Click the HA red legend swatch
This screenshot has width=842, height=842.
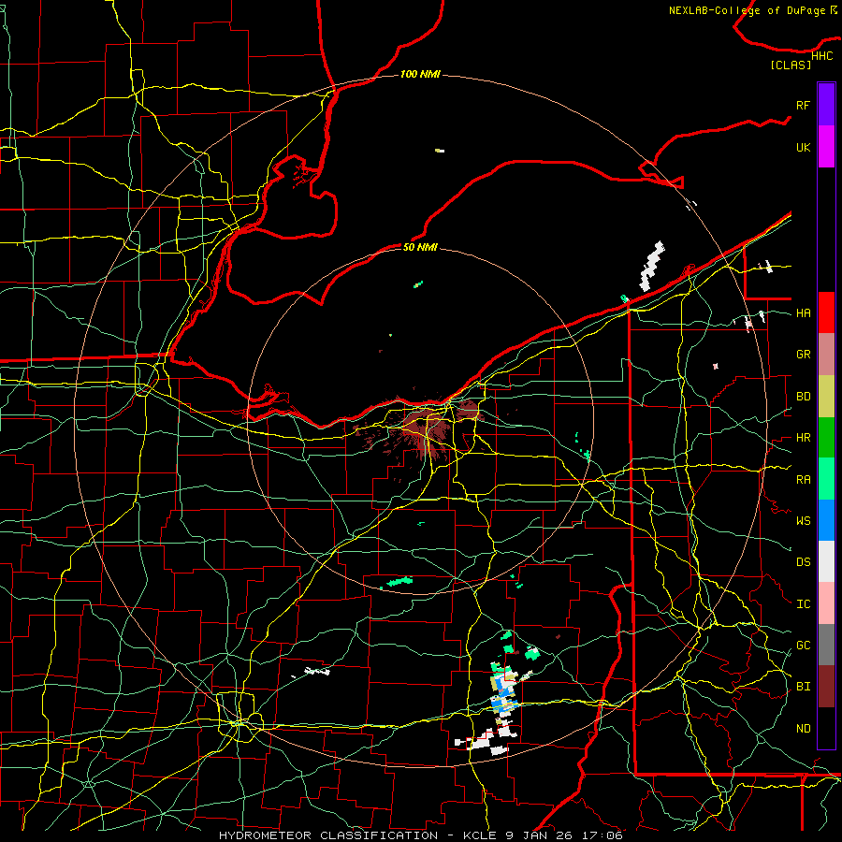[x=826, y=312]
